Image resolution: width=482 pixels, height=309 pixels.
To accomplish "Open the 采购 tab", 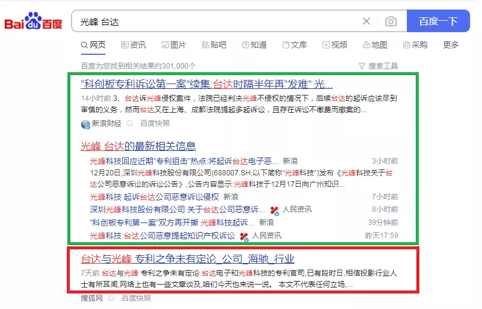I will pos(415,45).
